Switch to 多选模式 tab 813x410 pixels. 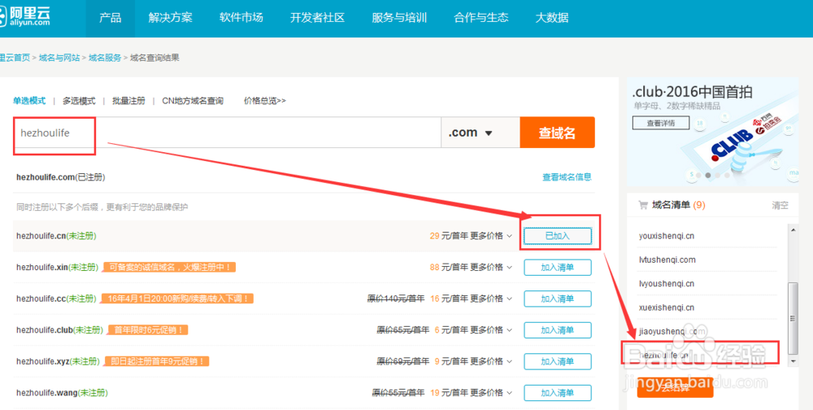tap(79, 101)
